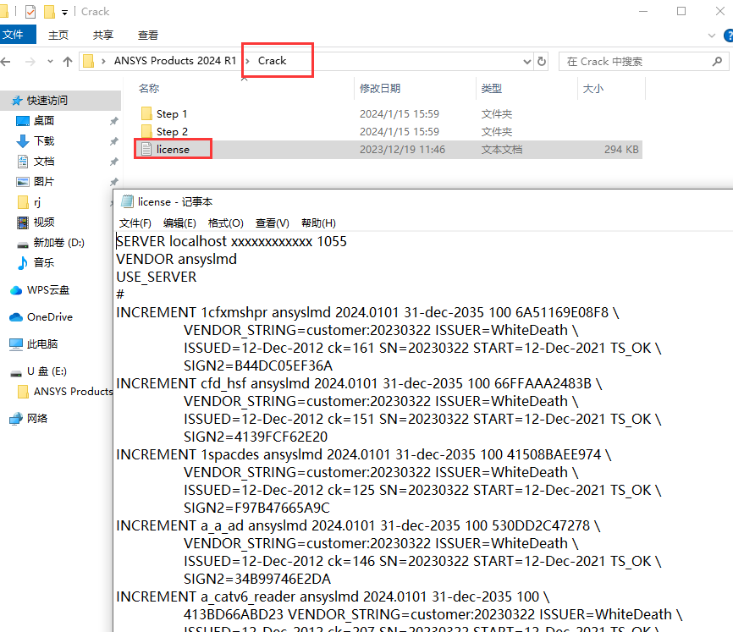Screen dimensions: 733x632
Task: Click new folder quick access toolbar icon
Action: (x=49, y=12)
